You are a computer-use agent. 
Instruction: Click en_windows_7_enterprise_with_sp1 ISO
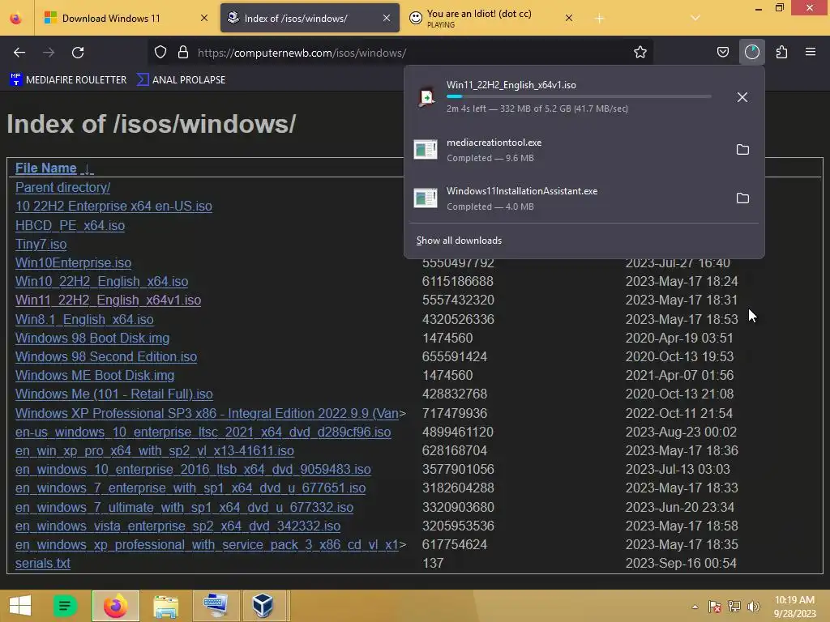coord(190,488)
